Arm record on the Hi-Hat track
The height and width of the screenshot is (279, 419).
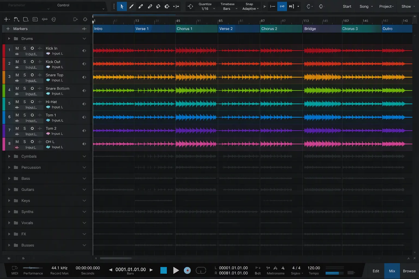coord(32,102)
